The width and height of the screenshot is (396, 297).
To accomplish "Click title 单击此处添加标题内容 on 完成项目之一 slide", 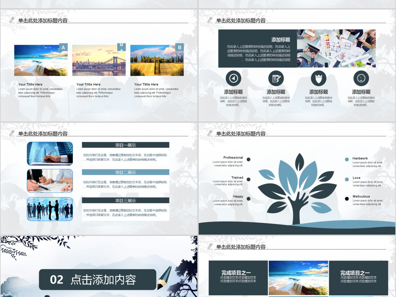I will pos(241,247).
